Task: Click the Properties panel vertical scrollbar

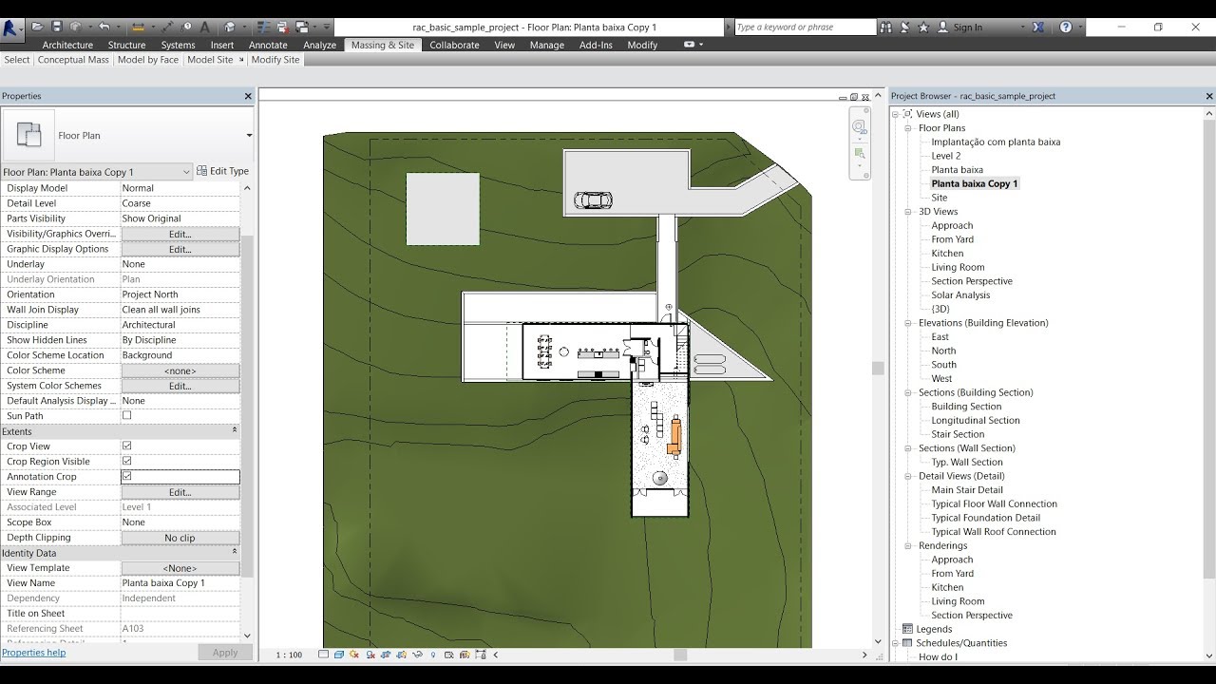Action: coord(247,406)
